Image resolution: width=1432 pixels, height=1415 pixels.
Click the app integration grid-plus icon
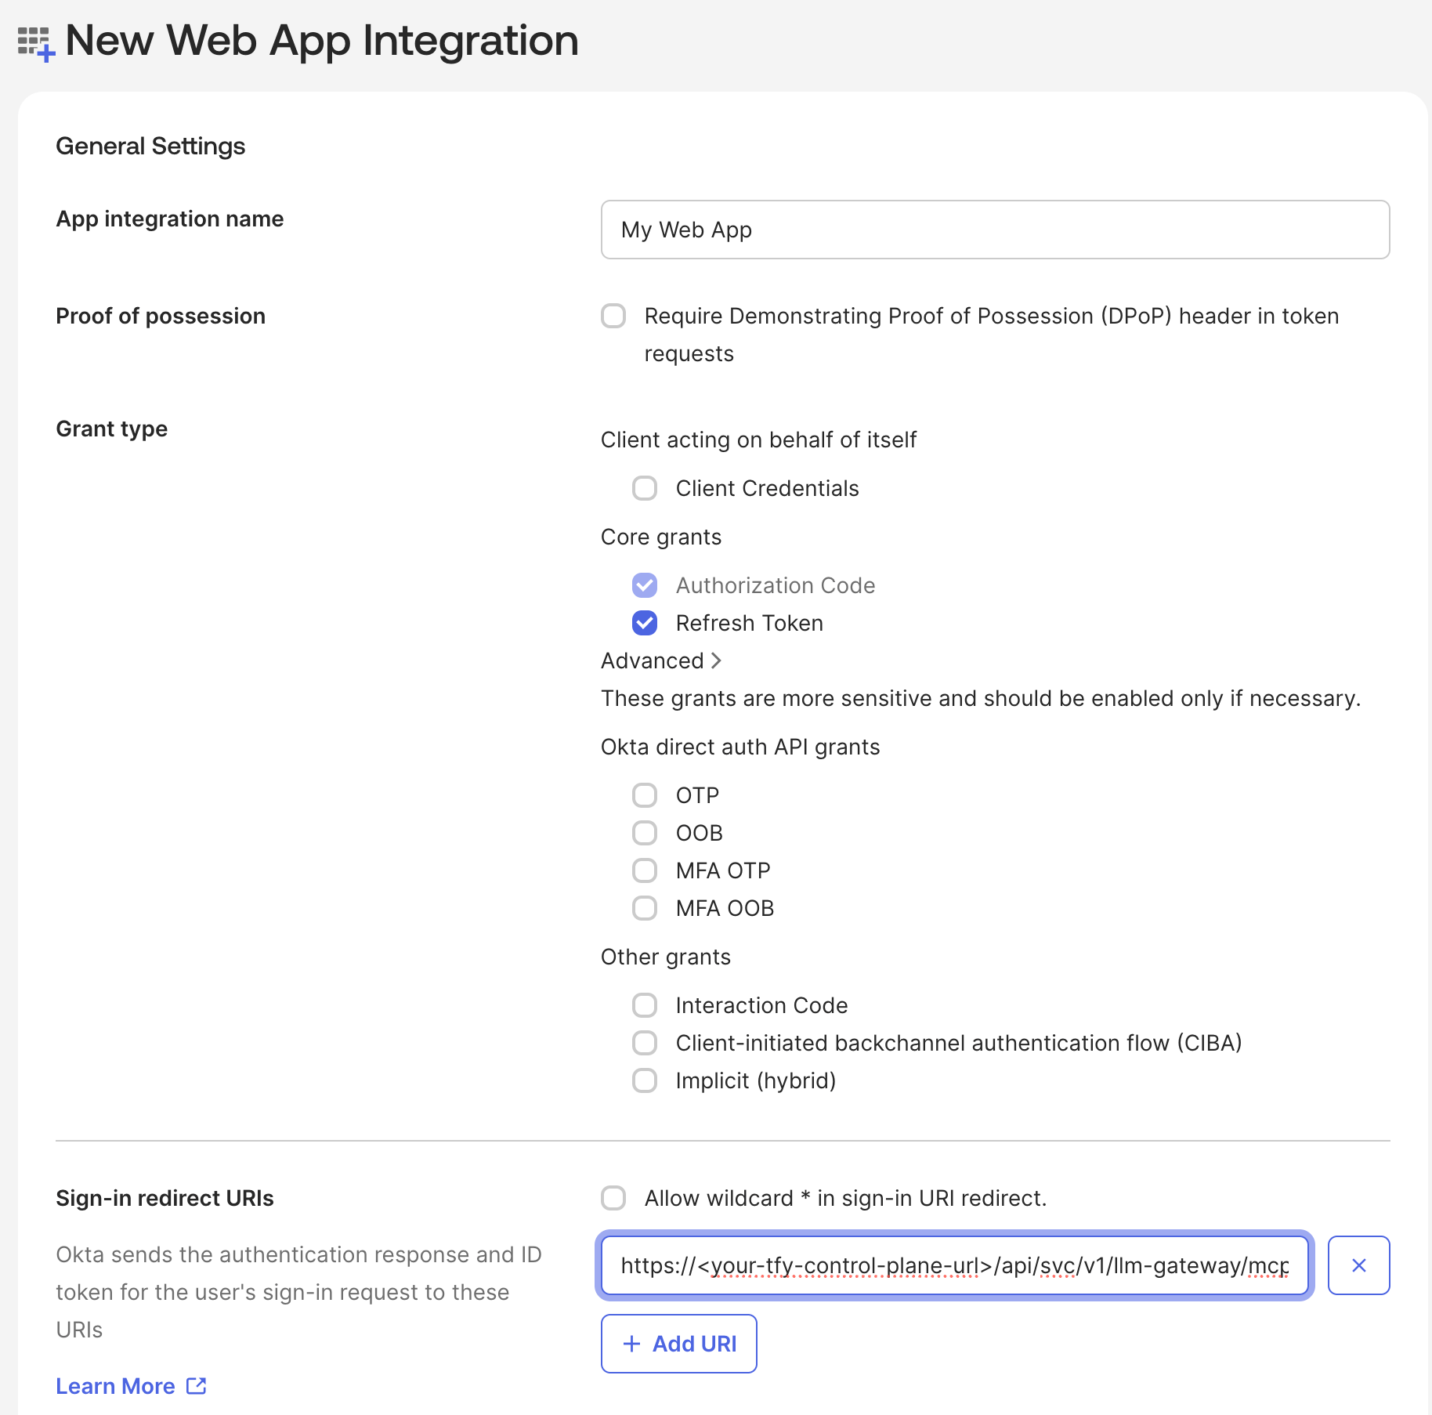(36, 44)
